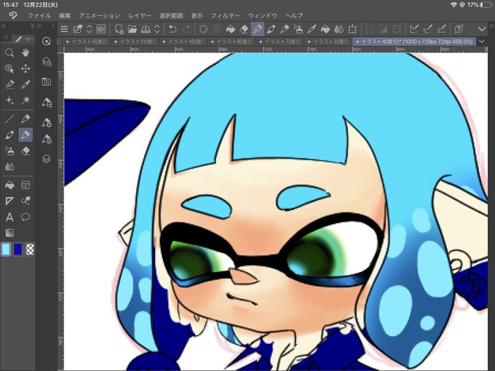The image size is (495, 371).
Task: Select the Frame border panel tool
Action: 25,185
